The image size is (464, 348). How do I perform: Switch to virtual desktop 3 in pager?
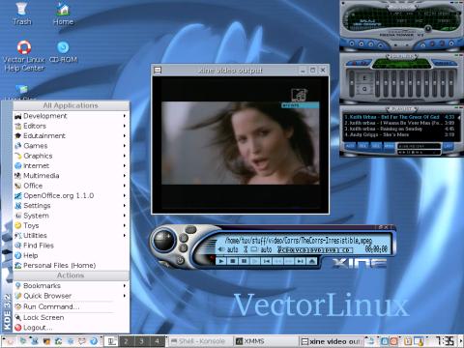click(x=141, y=341)
